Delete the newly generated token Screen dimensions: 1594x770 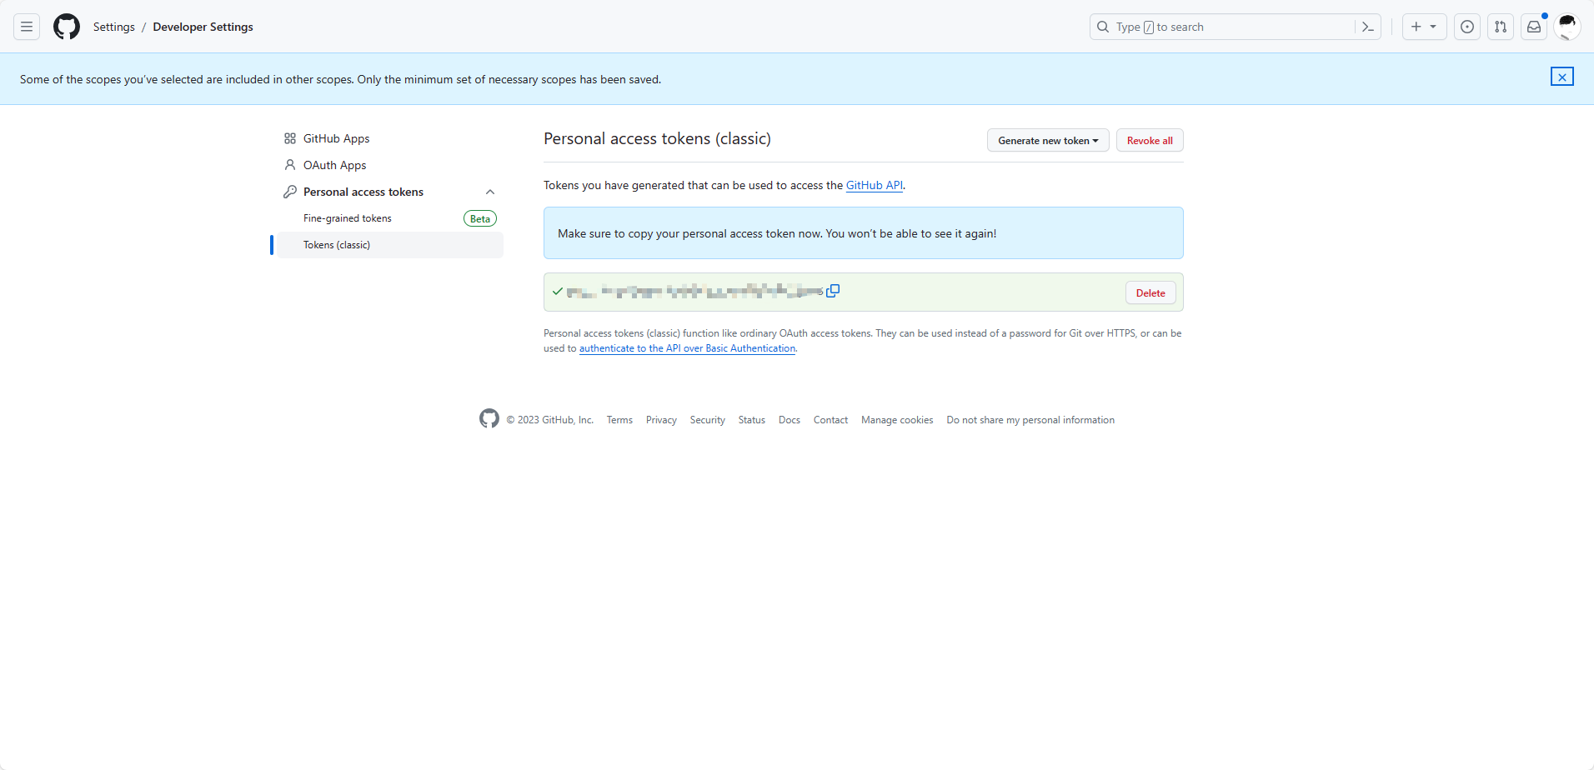(1150, 292)
